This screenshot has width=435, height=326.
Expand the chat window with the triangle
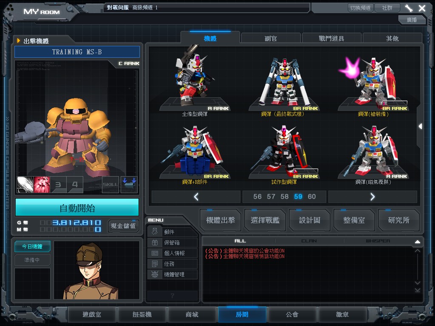(418, 242)
